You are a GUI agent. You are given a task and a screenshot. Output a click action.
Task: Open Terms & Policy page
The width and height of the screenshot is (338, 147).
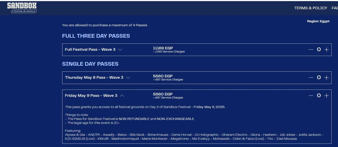click(311, 8)
